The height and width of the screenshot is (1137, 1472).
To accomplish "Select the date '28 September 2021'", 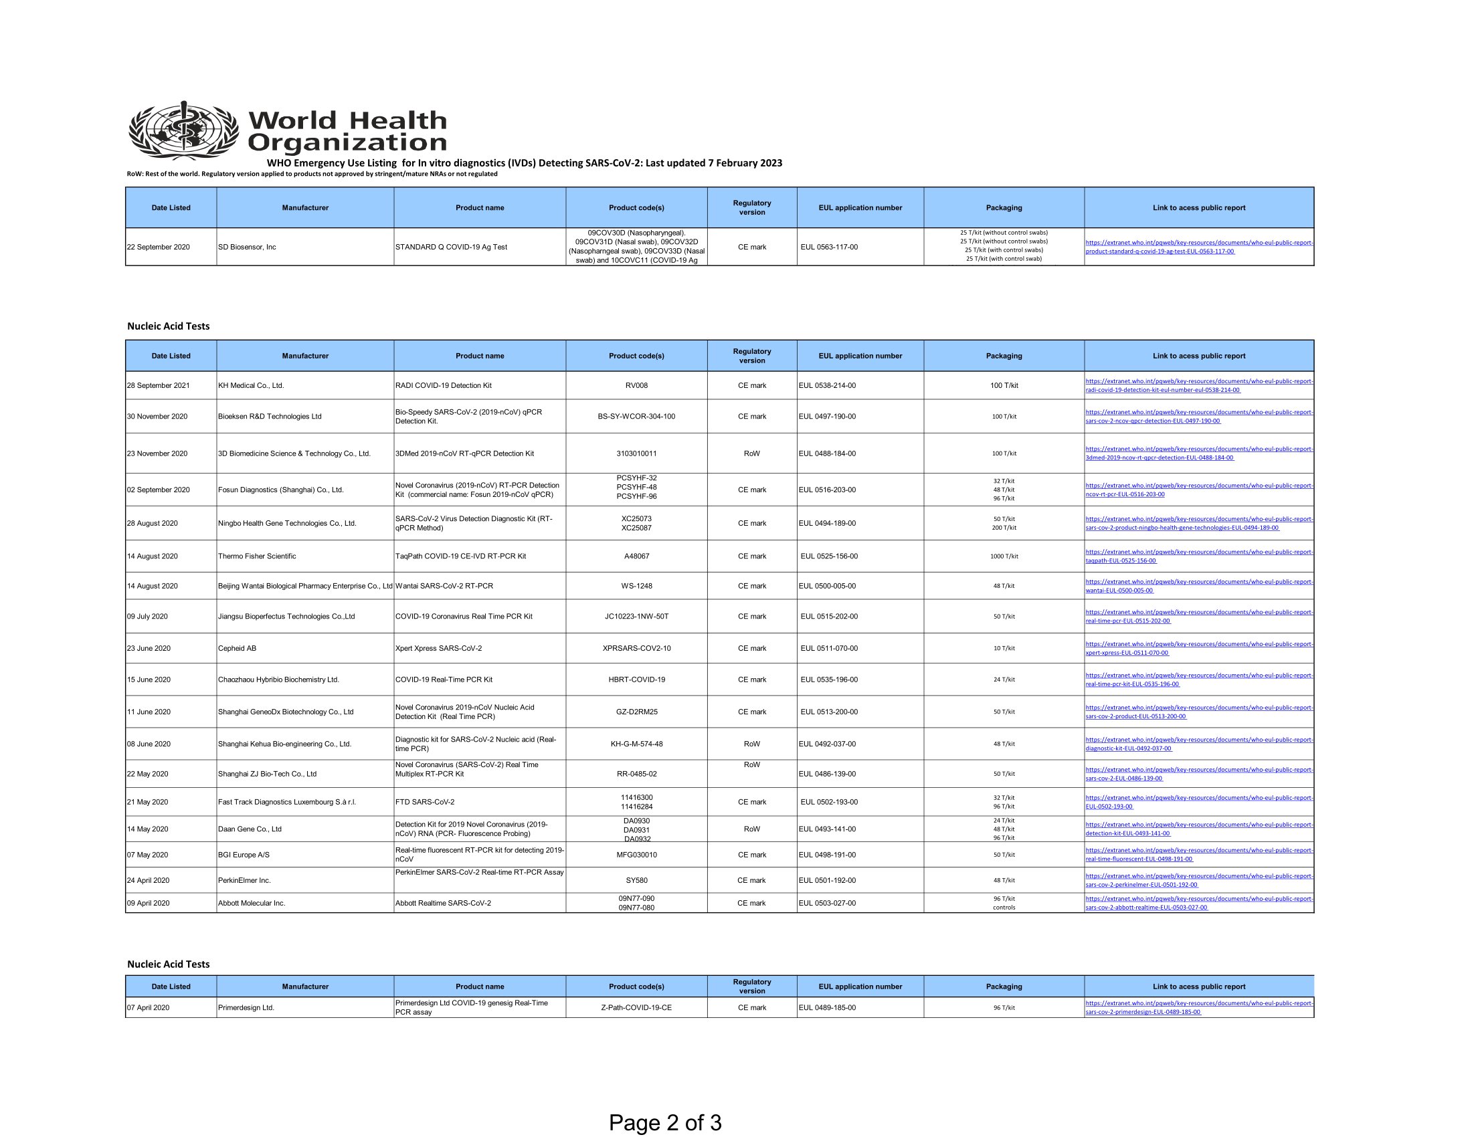I will coord(159,385).
